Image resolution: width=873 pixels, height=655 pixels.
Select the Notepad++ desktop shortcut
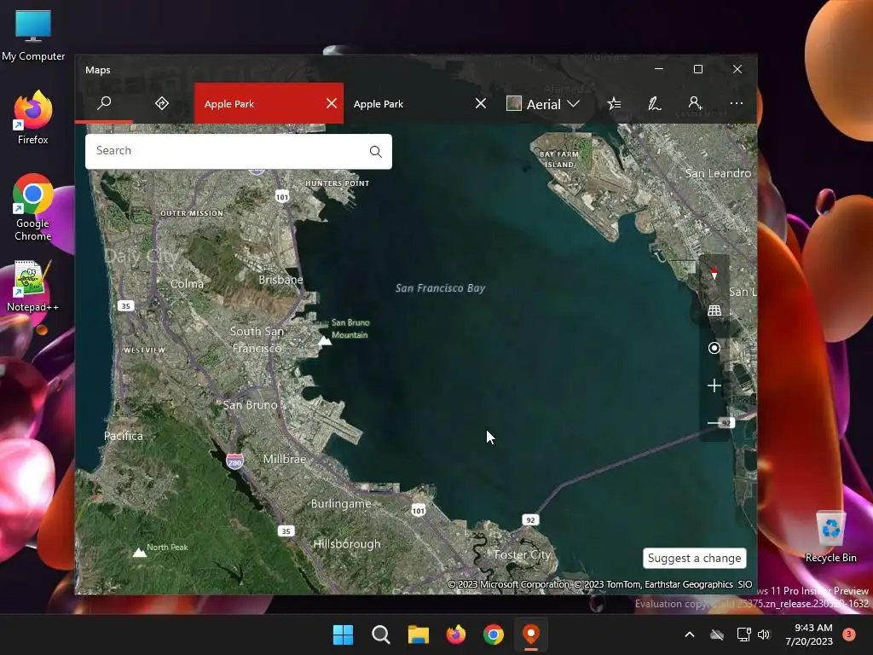click(x=32, y=287)
